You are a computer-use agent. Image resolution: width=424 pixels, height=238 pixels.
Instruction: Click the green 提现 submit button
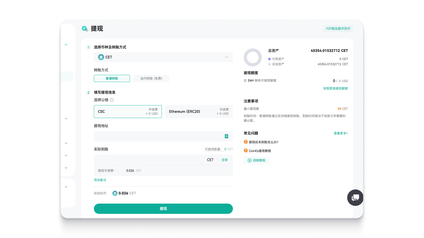tap(163, 209)
